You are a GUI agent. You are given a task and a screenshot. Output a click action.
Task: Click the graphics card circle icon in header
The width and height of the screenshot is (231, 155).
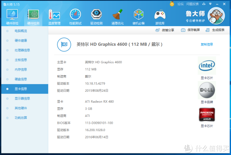pyautogui.click(x=64, y=45)
